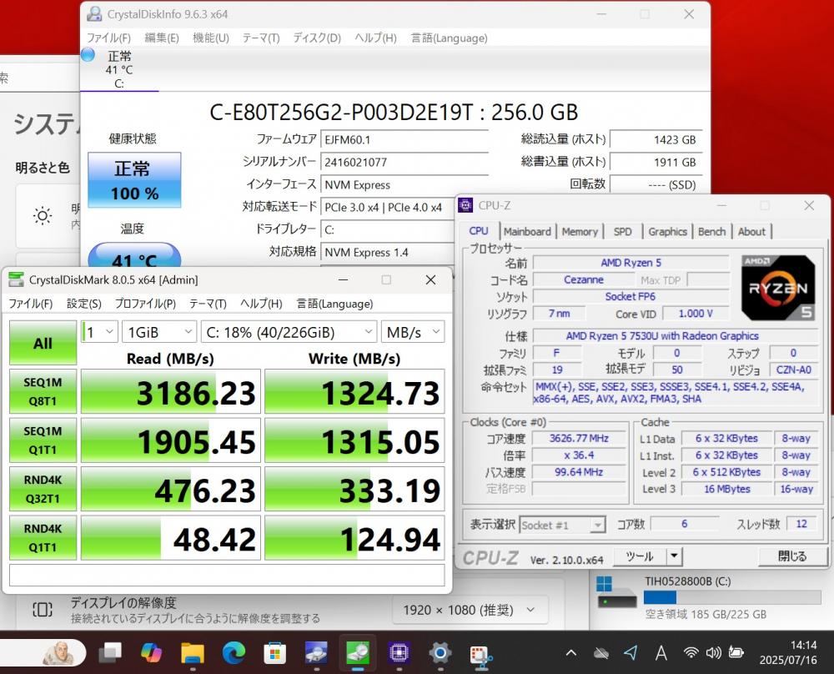Click the empty comment box in CrystalDiskMark
This screenshot has width=834, height=674.
[x=227, y=575]
